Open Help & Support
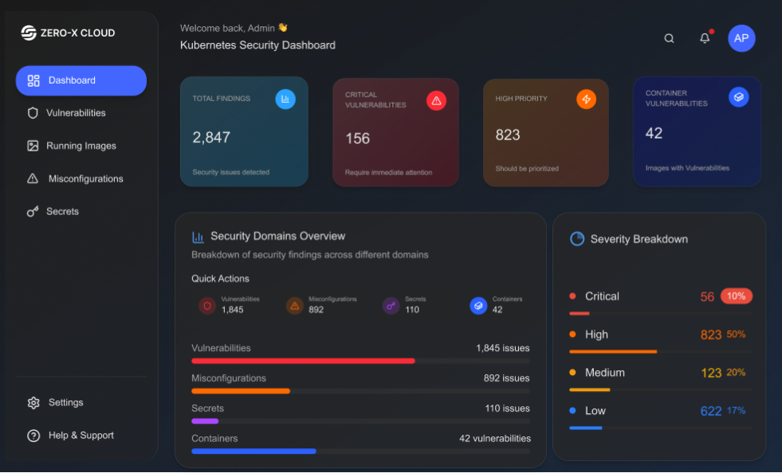 [x=81, y=436]
